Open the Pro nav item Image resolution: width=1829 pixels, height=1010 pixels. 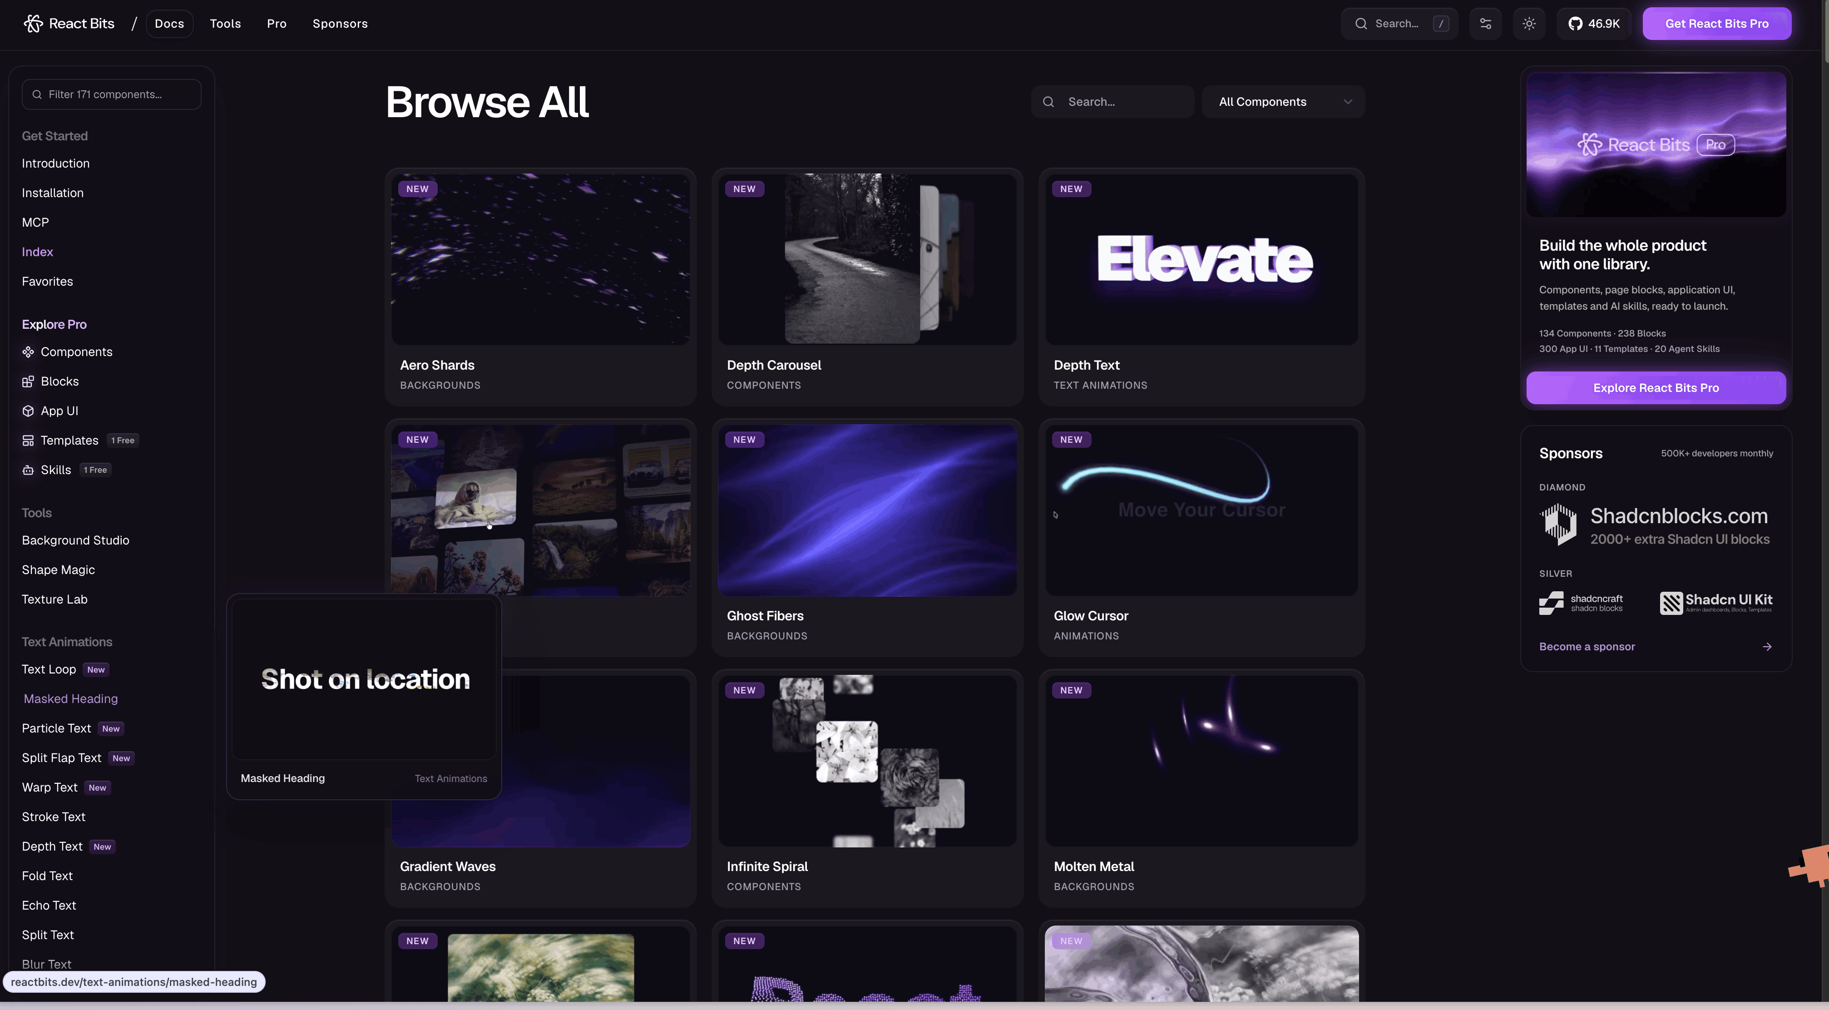pos(277,24)
